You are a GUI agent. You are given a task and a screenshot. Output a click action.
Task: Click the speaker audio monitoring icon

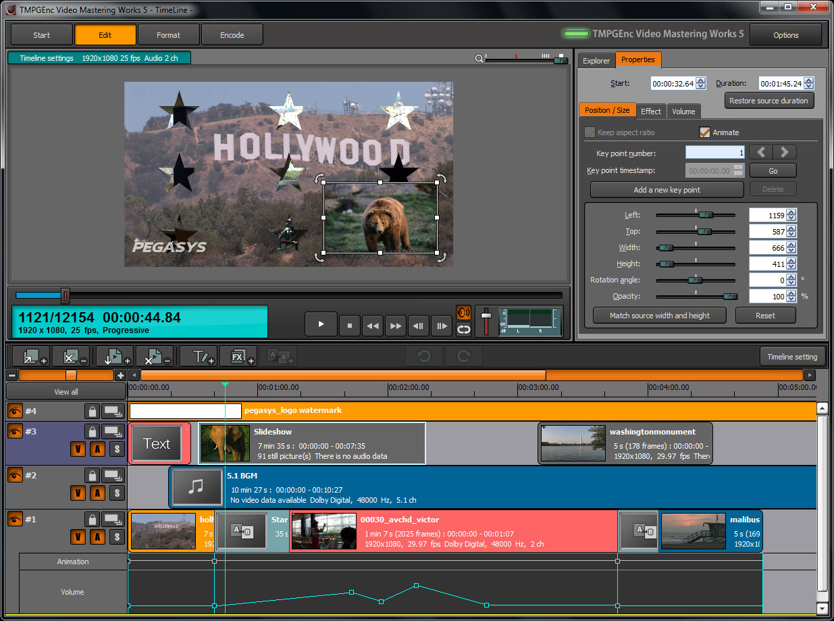(x=463, y=312)
